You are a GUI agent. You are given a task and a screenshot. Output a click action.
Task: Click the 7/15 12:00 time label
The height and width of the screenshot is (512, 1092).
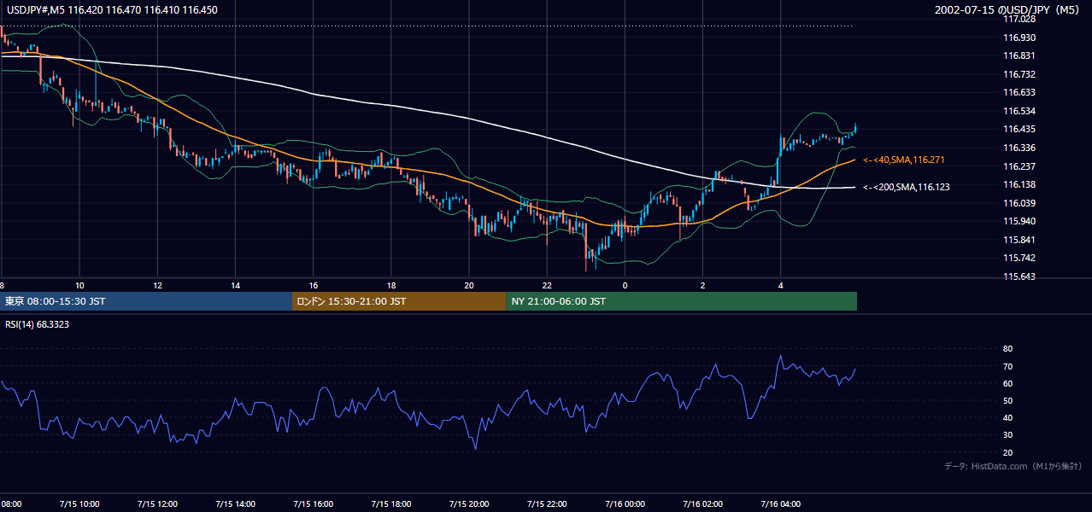pos(157,503)
